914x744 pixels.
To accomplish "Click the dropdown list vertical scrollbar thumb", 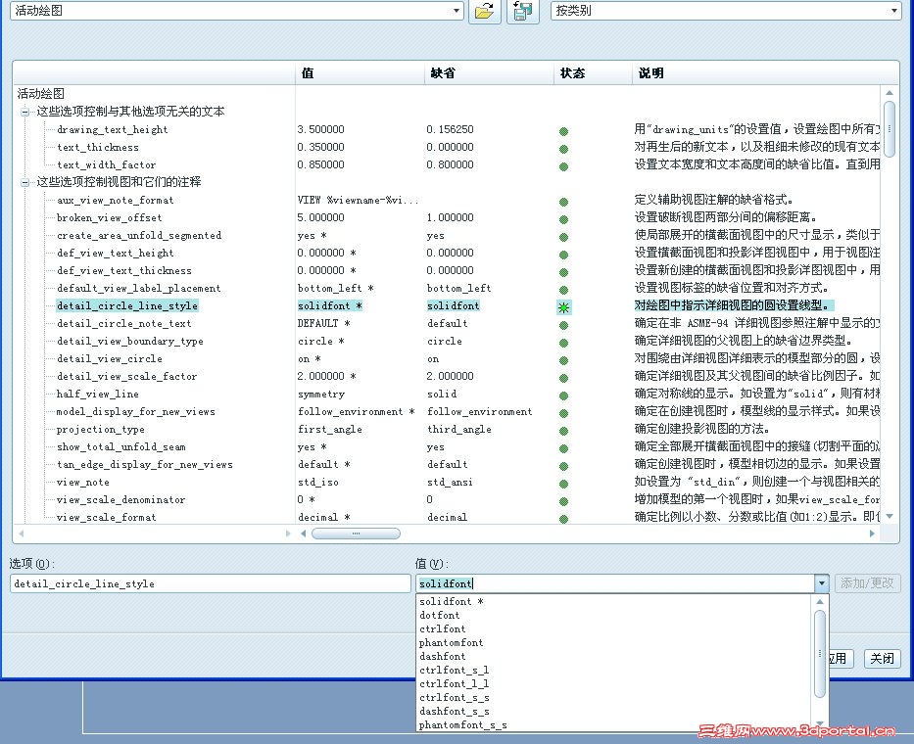I will coord(820,654).
